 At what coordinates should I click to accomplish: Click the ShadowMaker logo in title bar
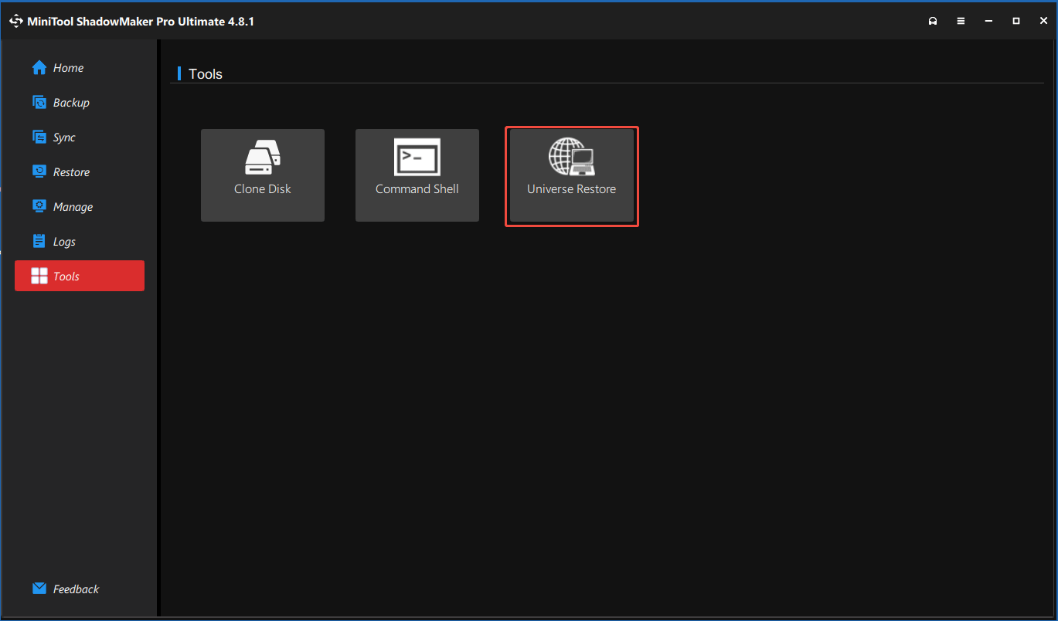click(16, 21)
